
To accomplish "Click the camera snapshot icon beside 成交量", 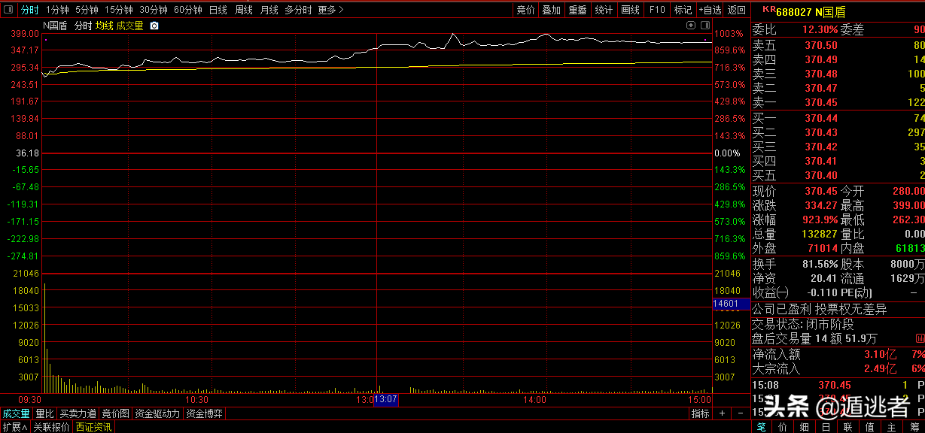I will coord(154,26).
